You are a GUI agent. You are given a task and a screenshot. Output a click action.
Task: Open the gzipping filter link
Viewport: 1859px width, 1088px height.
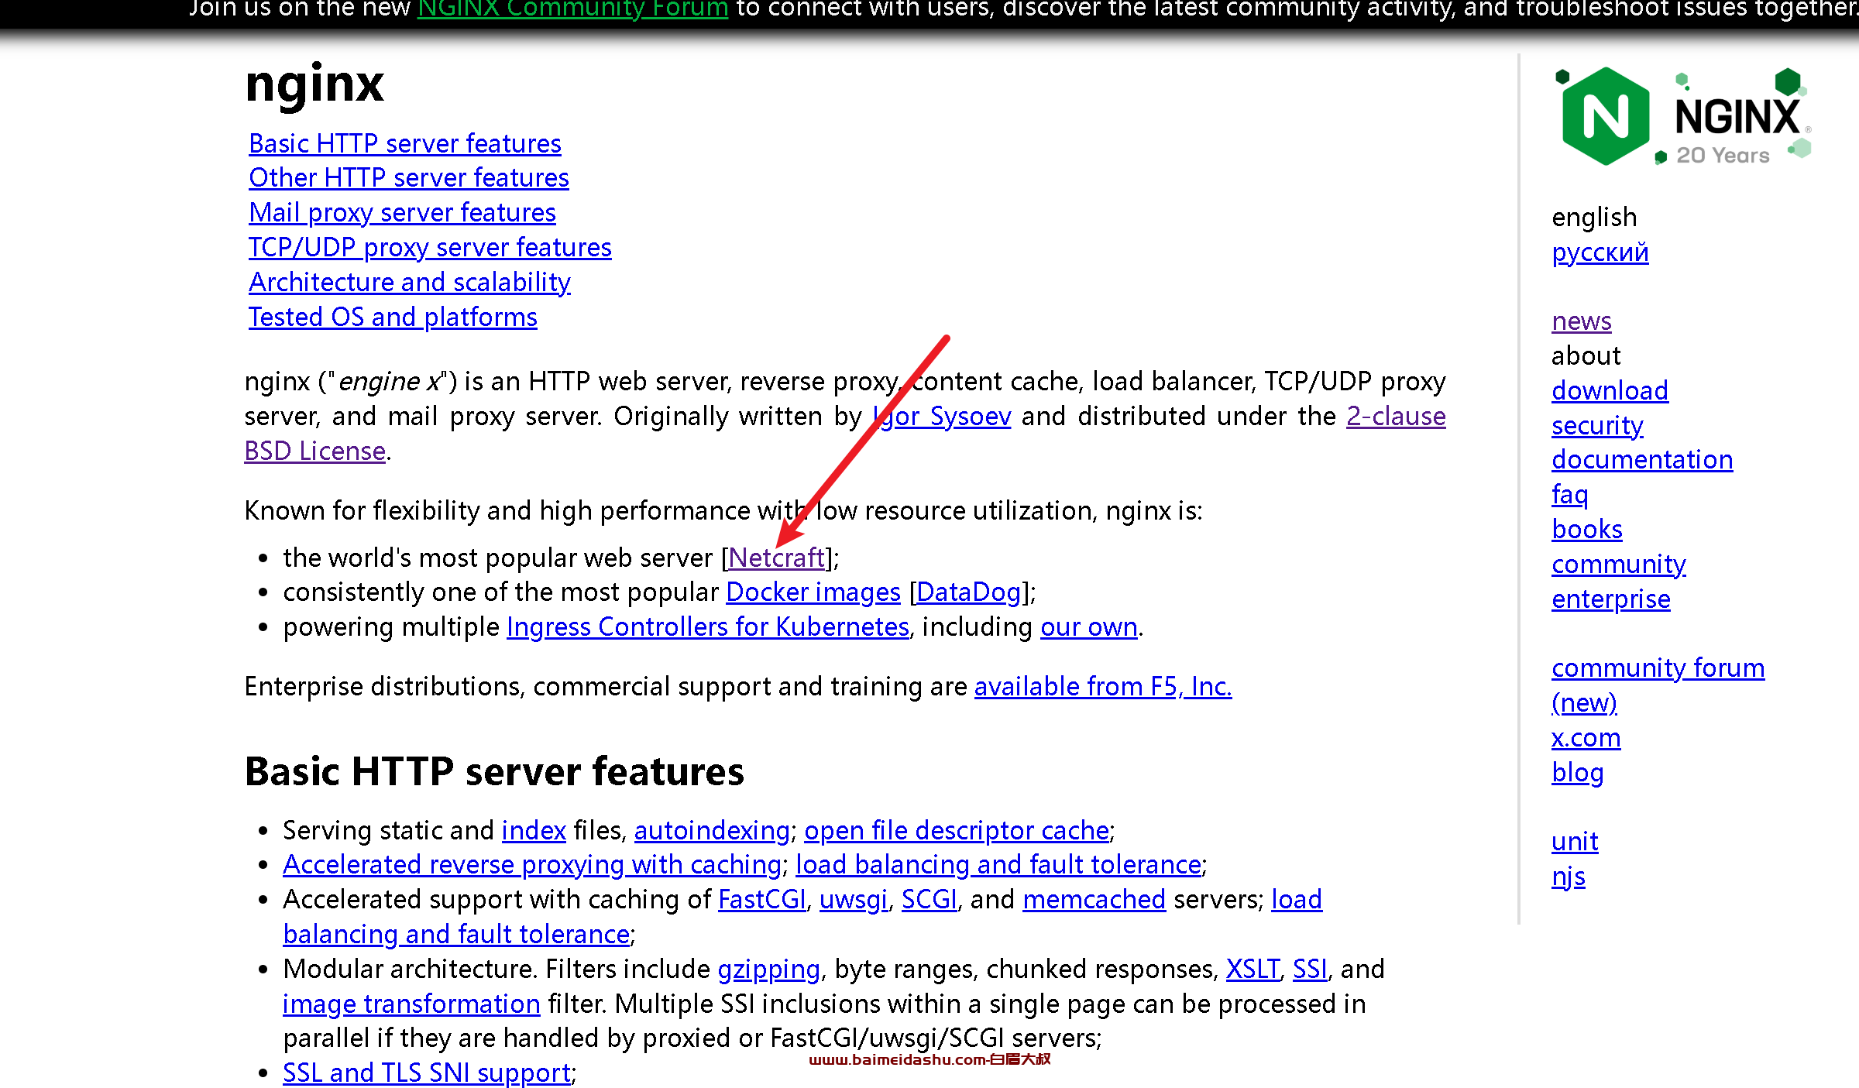pos(768,970)
